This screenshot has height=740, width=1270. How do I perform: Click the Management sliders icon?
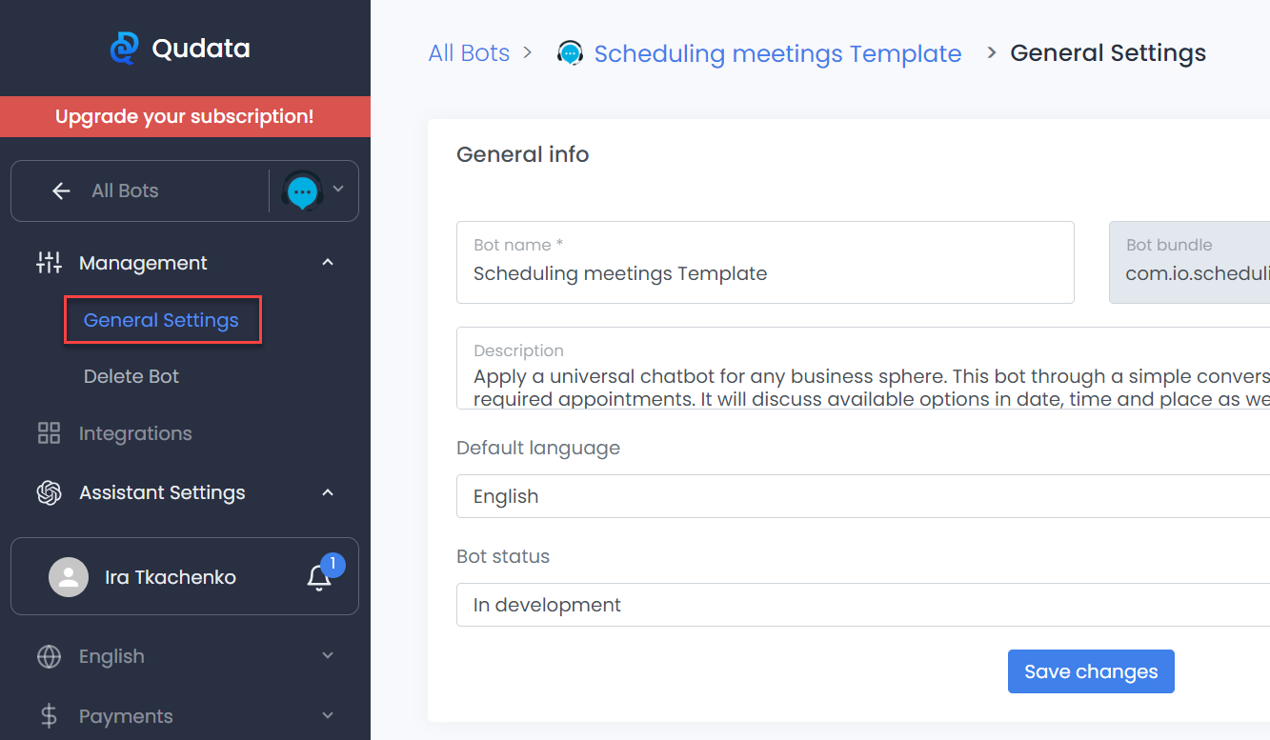pyautogui.click(x=49, y=263)
